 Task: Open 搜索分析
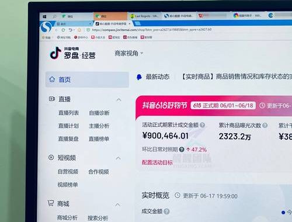(x=98, y=218)
